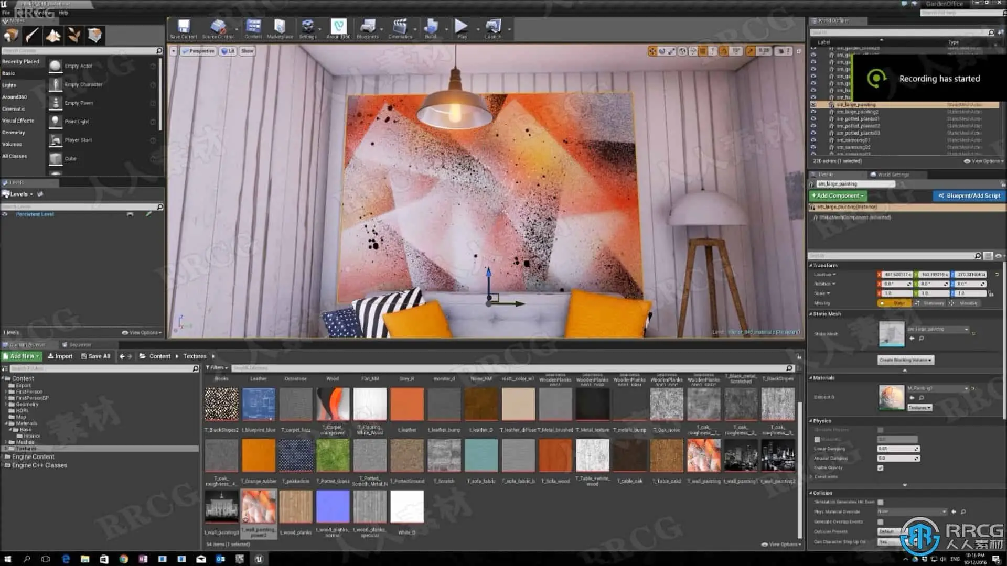Click the Import button

click(x=60, y=356)
